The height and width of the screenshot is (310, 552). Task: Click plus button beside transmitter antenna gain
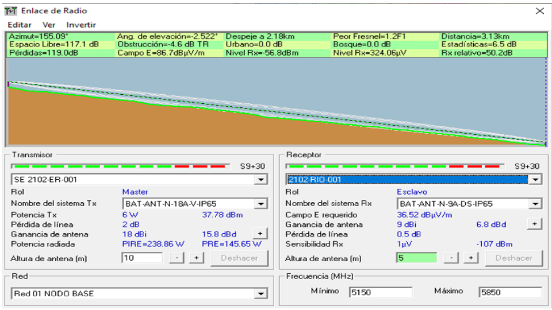pos(260,234)
